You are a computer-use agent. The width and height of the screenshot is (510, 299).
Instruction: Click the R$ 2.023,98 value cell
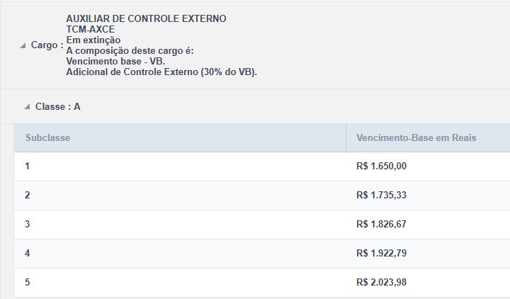(x=382, y=282)
